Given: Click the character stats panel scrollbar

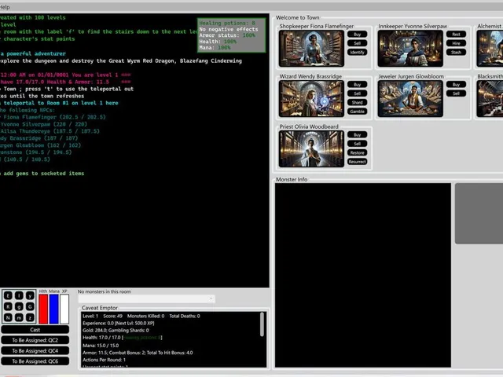Looking at the screenshot, I should [262, 324].
